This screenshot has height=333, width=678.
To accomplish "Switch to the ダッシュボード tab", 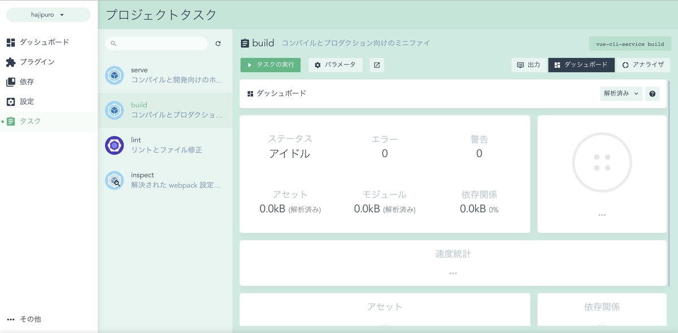I will click(x=581, y=65).
